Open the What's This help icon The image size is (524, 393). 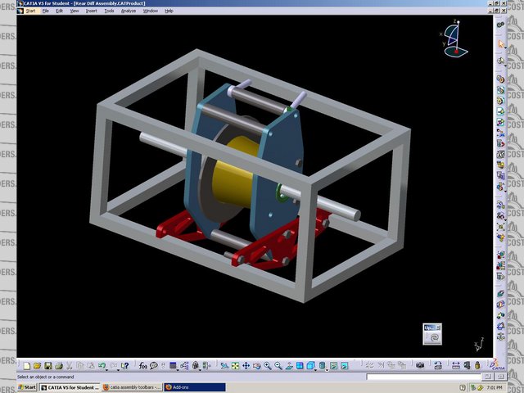pos(124,366)
